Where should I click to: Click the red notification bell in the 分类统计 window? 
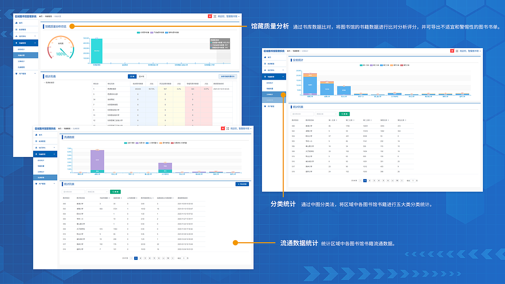point(452,51)
